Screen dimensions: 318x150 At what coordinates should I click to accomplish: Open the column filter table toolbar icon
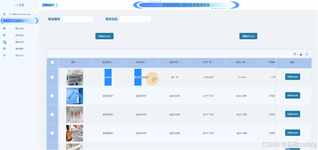tap(295, 54)
